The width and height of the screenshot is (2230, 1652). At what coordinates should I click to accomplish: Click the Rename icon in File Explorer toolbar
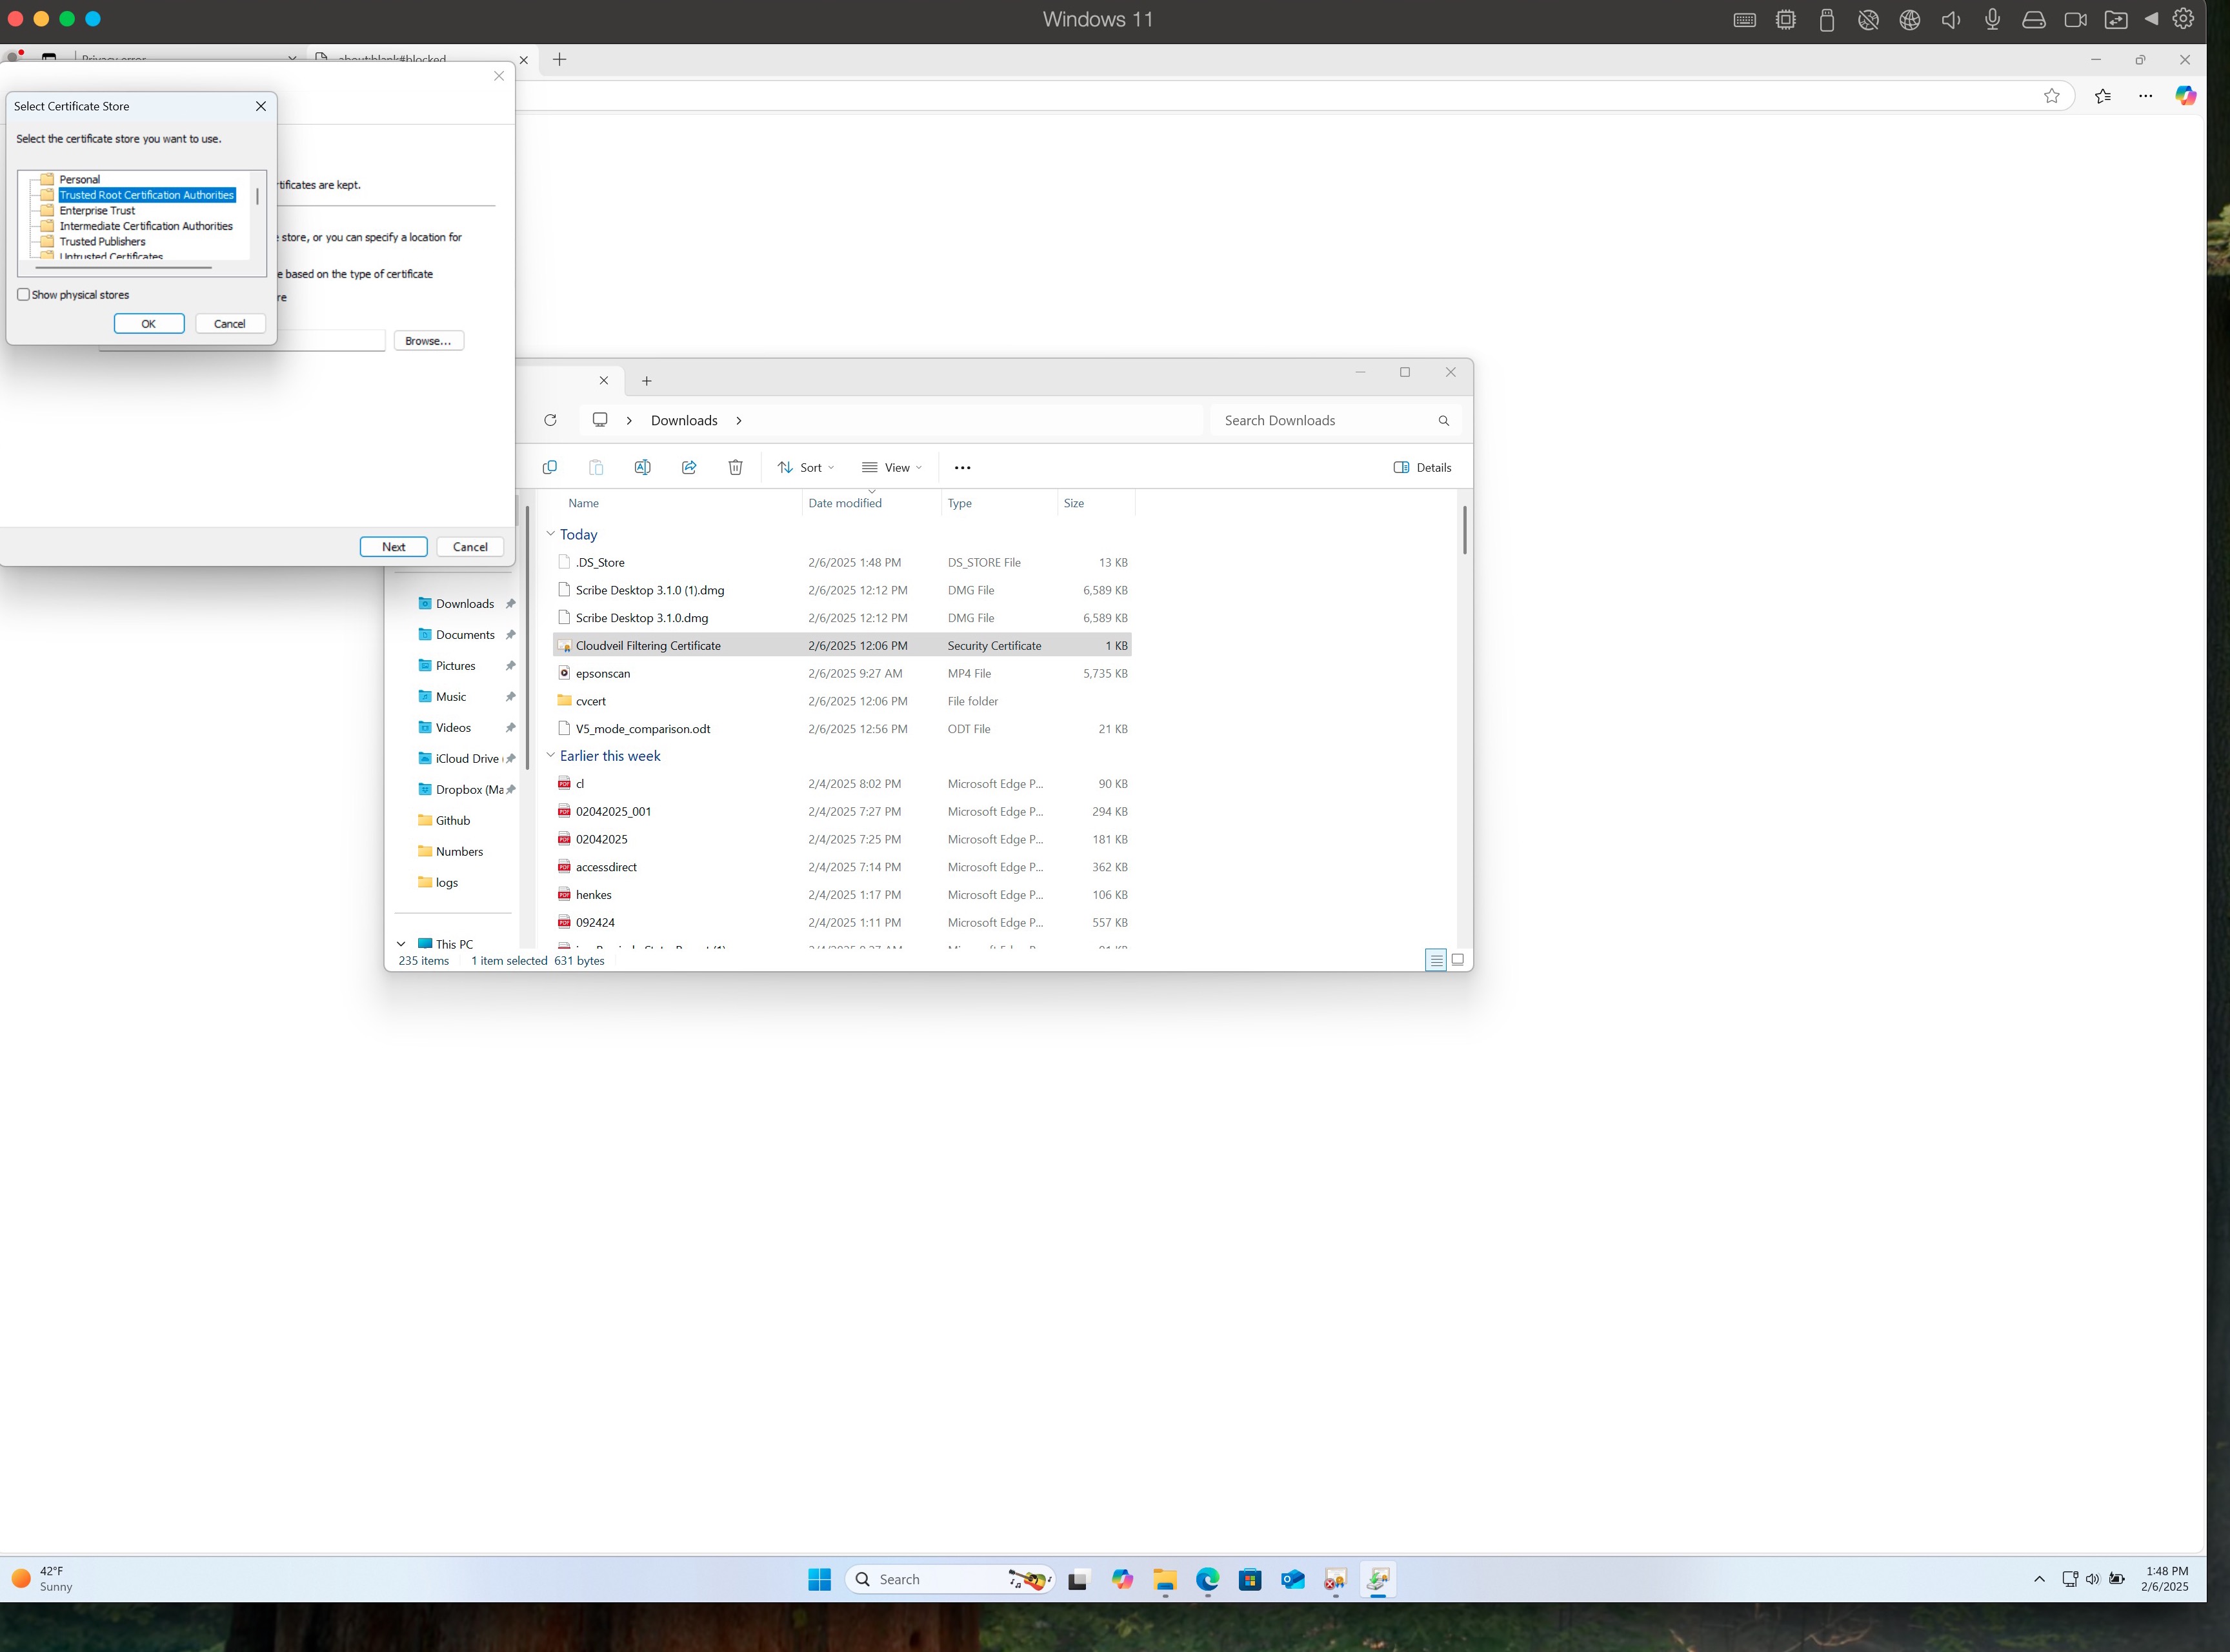[642, 467]
